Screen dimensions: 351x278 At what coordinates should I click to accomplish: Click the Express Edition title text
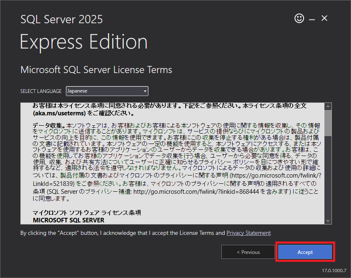coord(83,42)
